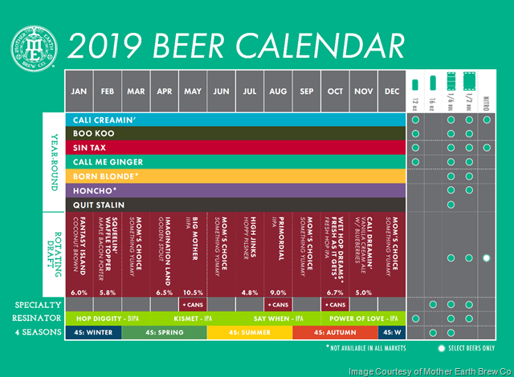The width and height of the screenshot is (514, 377).
Task: Click Primordial IIPA entry
Action: (x=278, y=254)
